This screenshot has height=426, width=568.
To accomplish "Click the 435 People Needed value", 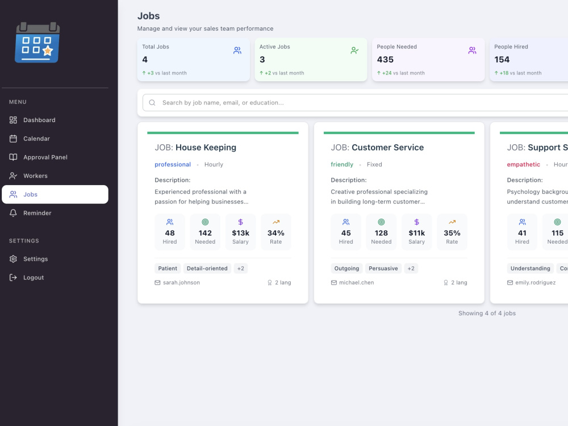I will pyautogui.click(x=385, y=60).
